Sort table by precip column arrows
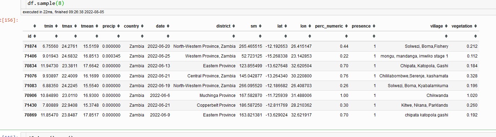Viewport: 496px width, 137px height. pyautogui.click(x=118, y=26)
